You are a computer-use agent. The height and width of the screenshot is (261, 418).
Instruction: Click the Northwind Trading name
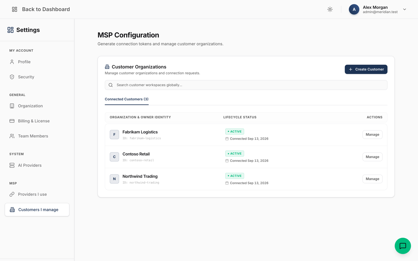[x=140, y=176]
